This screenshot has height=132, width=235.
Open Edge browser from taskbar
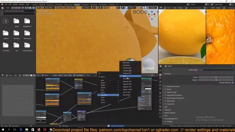point(21,129)
